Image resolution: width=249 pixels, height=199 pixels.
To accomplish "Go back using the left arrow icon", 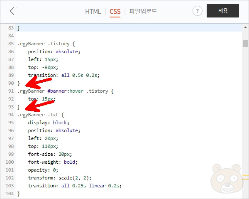I will click(14, 11).
